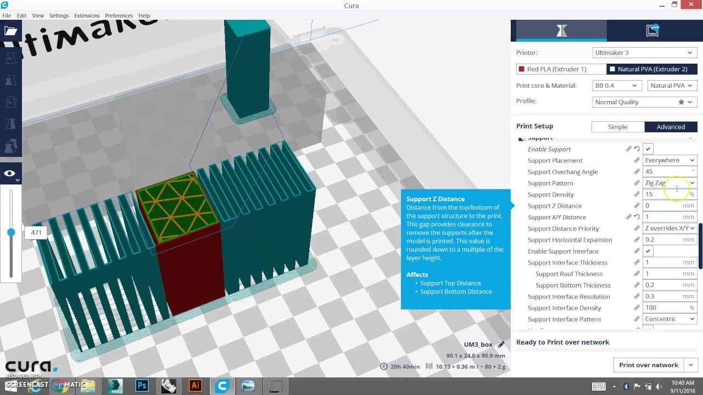Click the layer number field showing 471

click(x=36, y=233)
